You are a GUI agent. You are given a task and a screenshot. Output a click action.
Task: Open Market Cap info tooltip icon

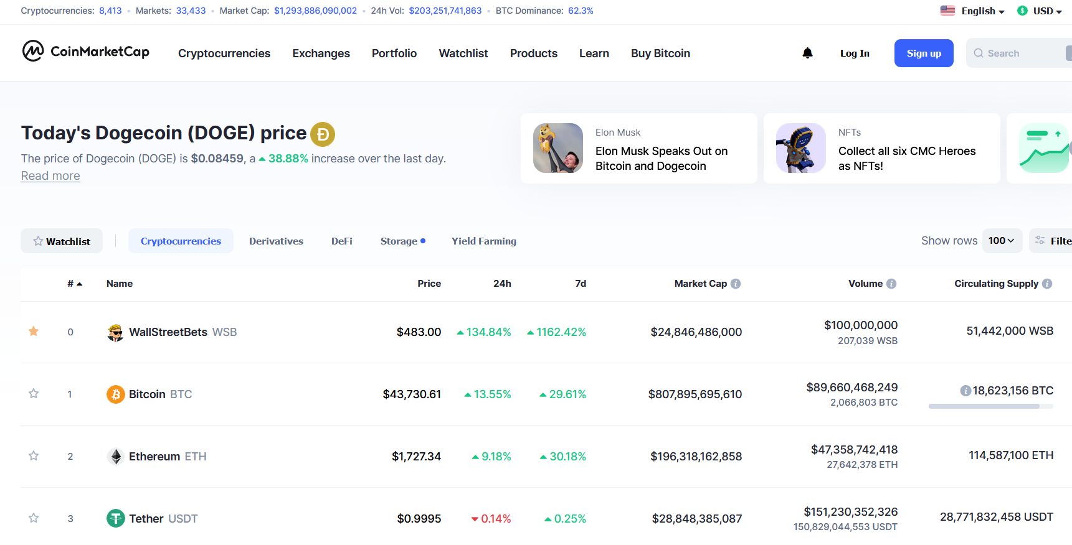click(736, 284)
